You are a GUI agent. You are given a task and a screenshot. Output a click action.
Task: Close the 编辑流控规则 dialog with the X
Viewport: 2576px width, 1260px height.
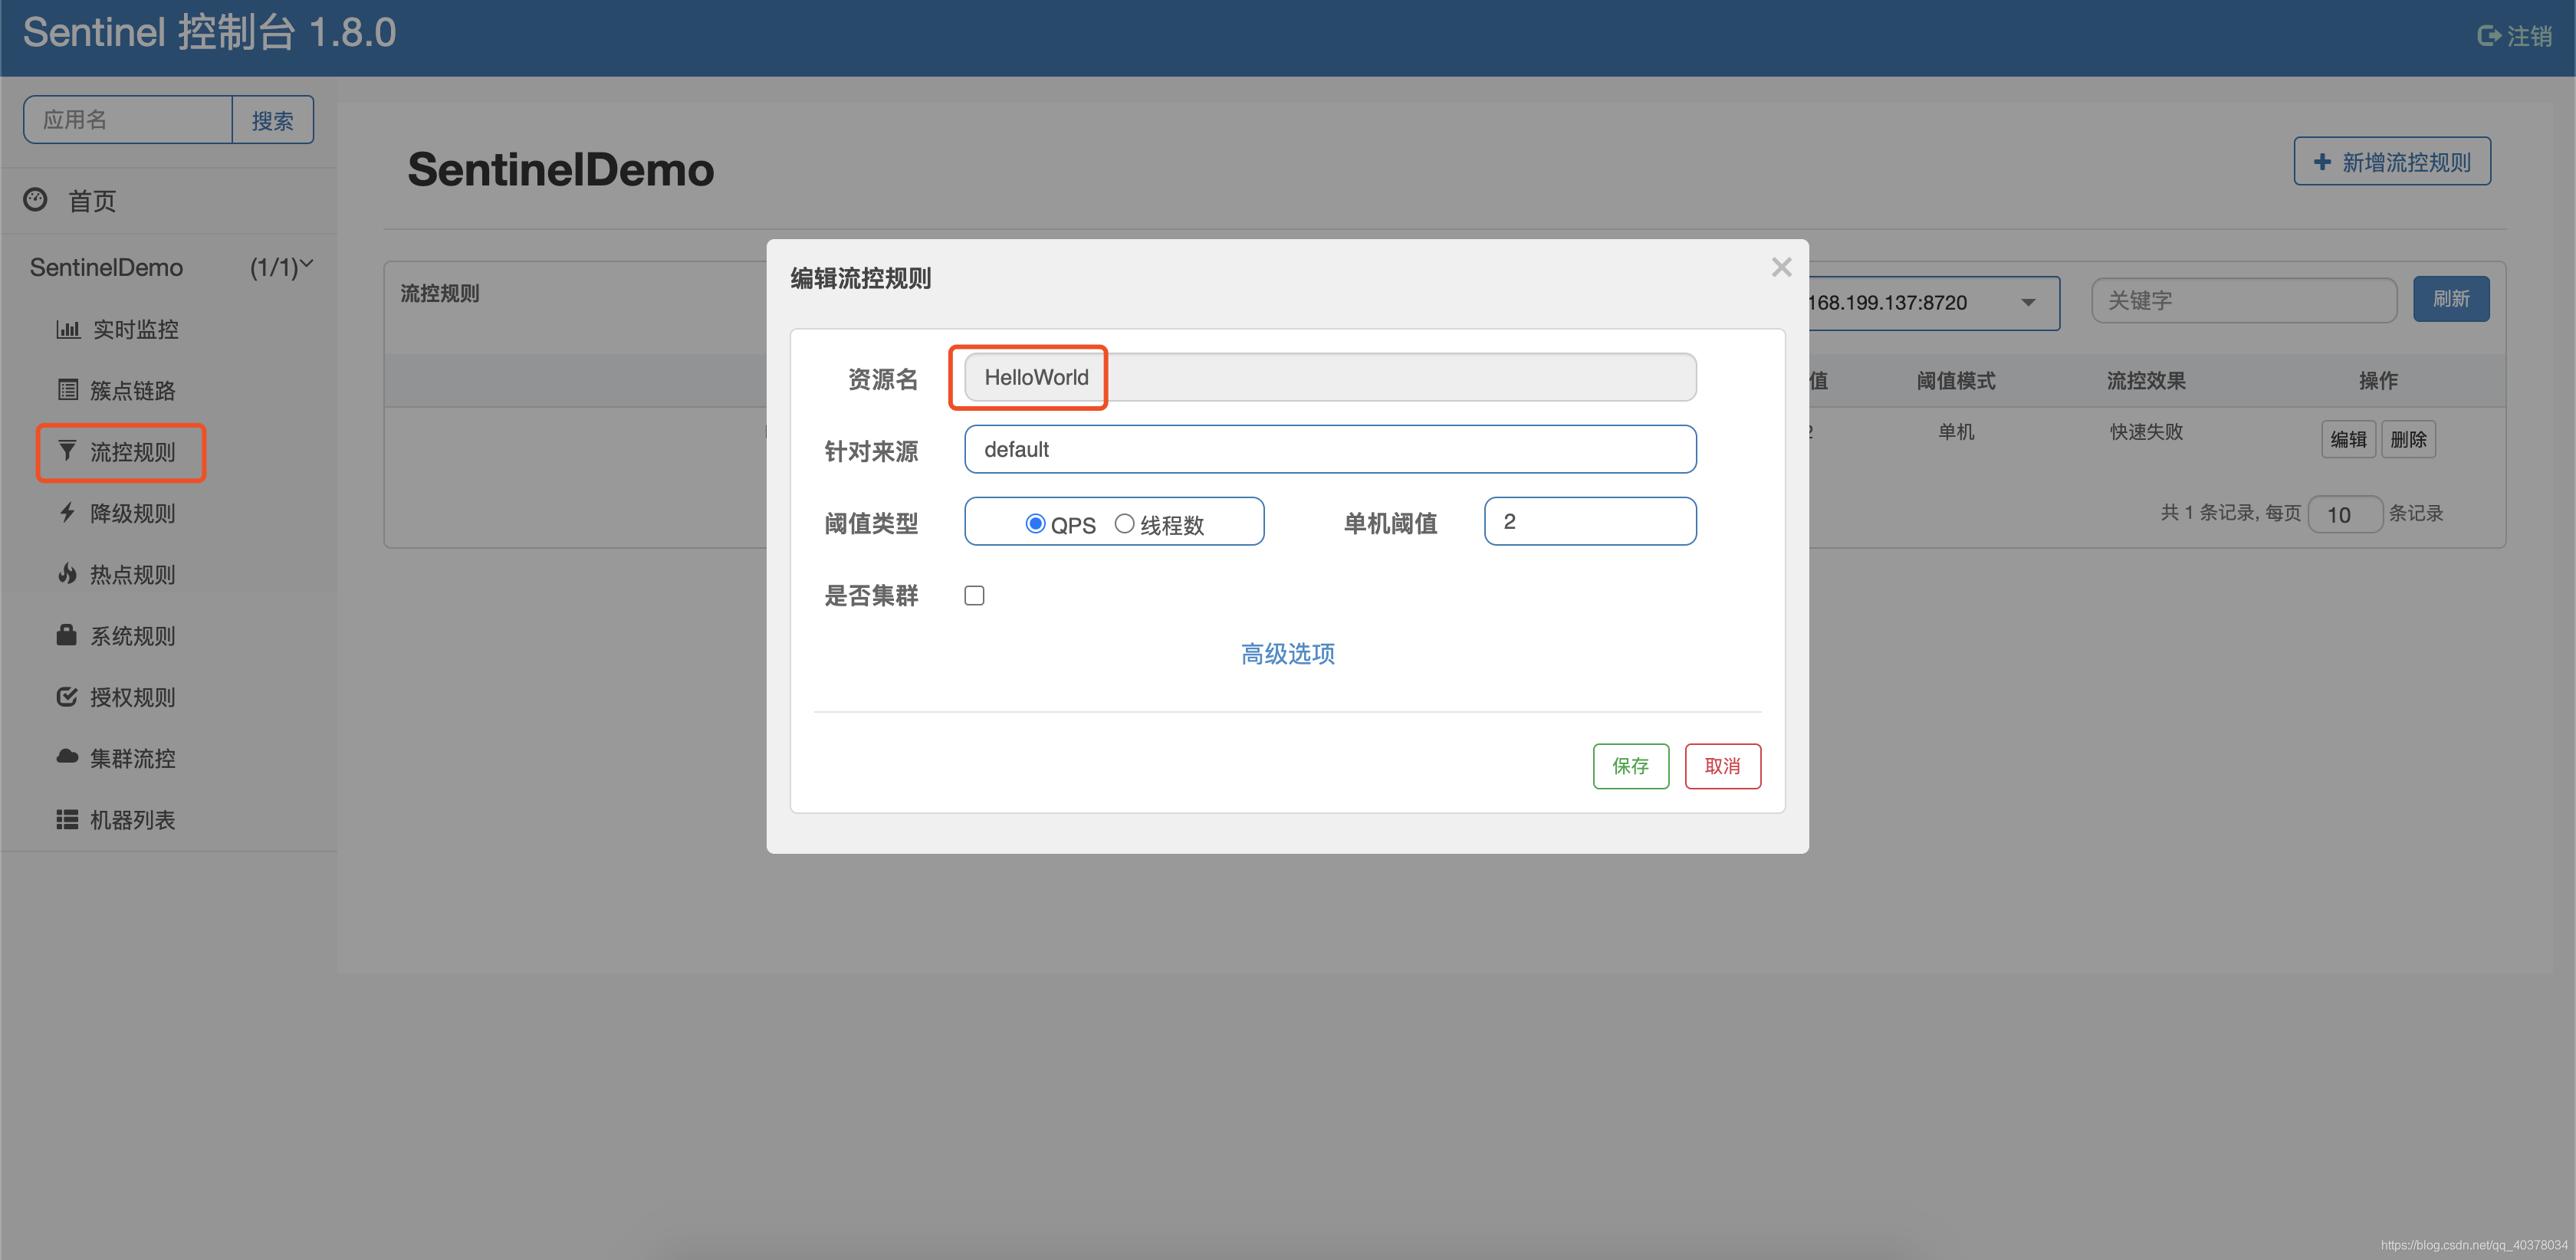(1781, 267)
